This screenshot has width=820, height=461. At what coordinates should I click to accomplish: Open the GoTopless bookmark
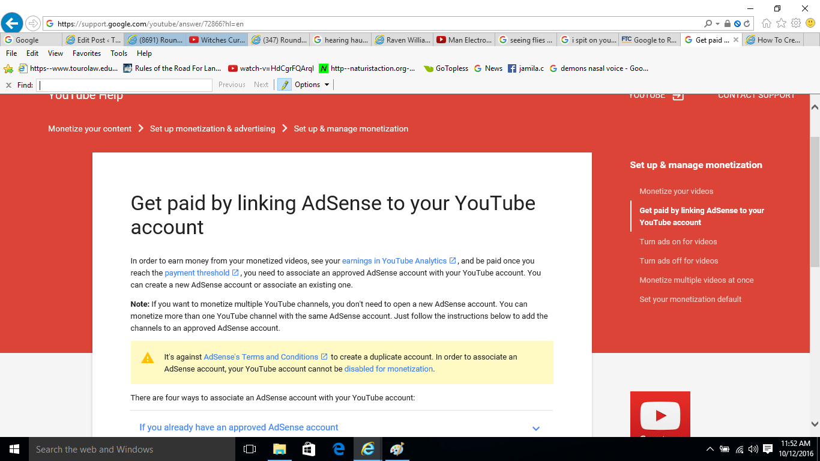point(445,68)
